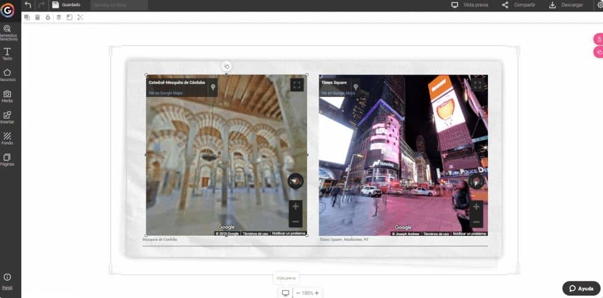The height and width of the screenshot is (298, 603).
Task: Zoom out on the Times Square view
Action: tap(476, 221)
